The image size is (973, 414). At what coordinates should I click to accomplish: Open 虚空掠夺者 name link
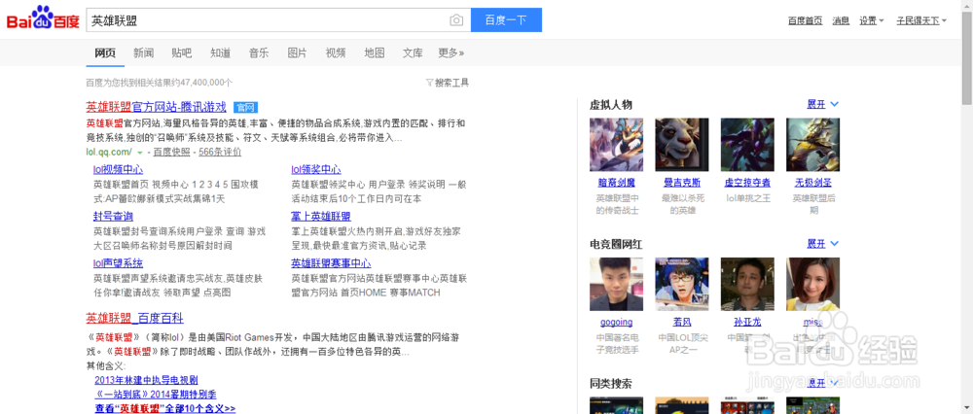click(x=747, y=183)
